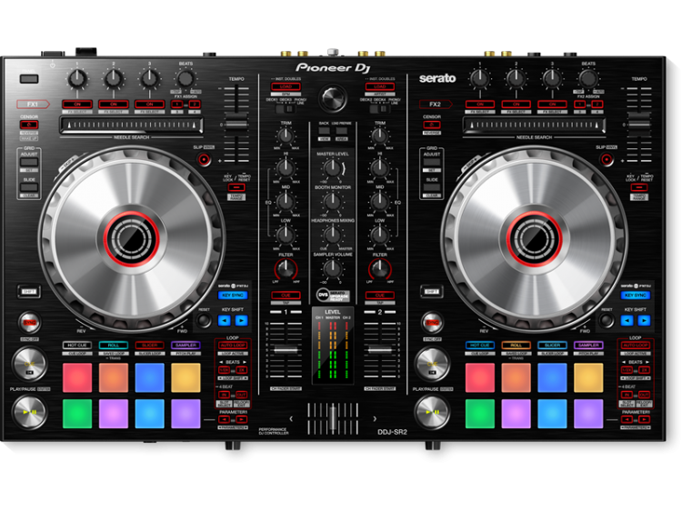This screenshot has width=682, height=511.
Task: Assign FX1 to channel 2
Action: [195, 105]
